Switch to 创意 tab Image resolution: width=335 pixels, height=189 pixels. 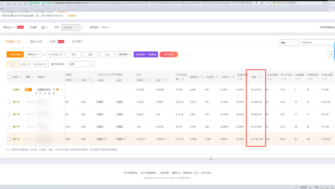pyautogui.click(x=52, y=42)
